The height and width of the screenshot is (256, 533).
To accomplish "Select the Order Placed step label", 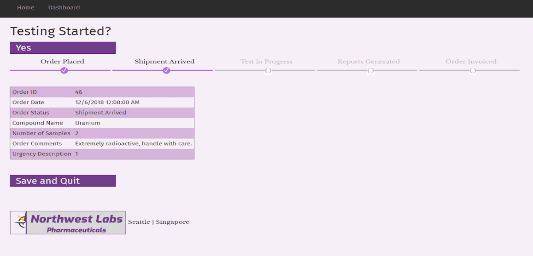I will [x=62, y=62].
